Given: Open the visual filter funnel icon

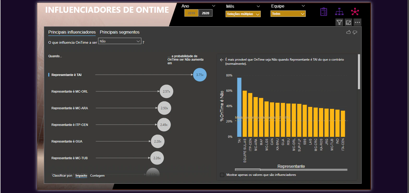Looking at the screenshot, I should 339,22.
